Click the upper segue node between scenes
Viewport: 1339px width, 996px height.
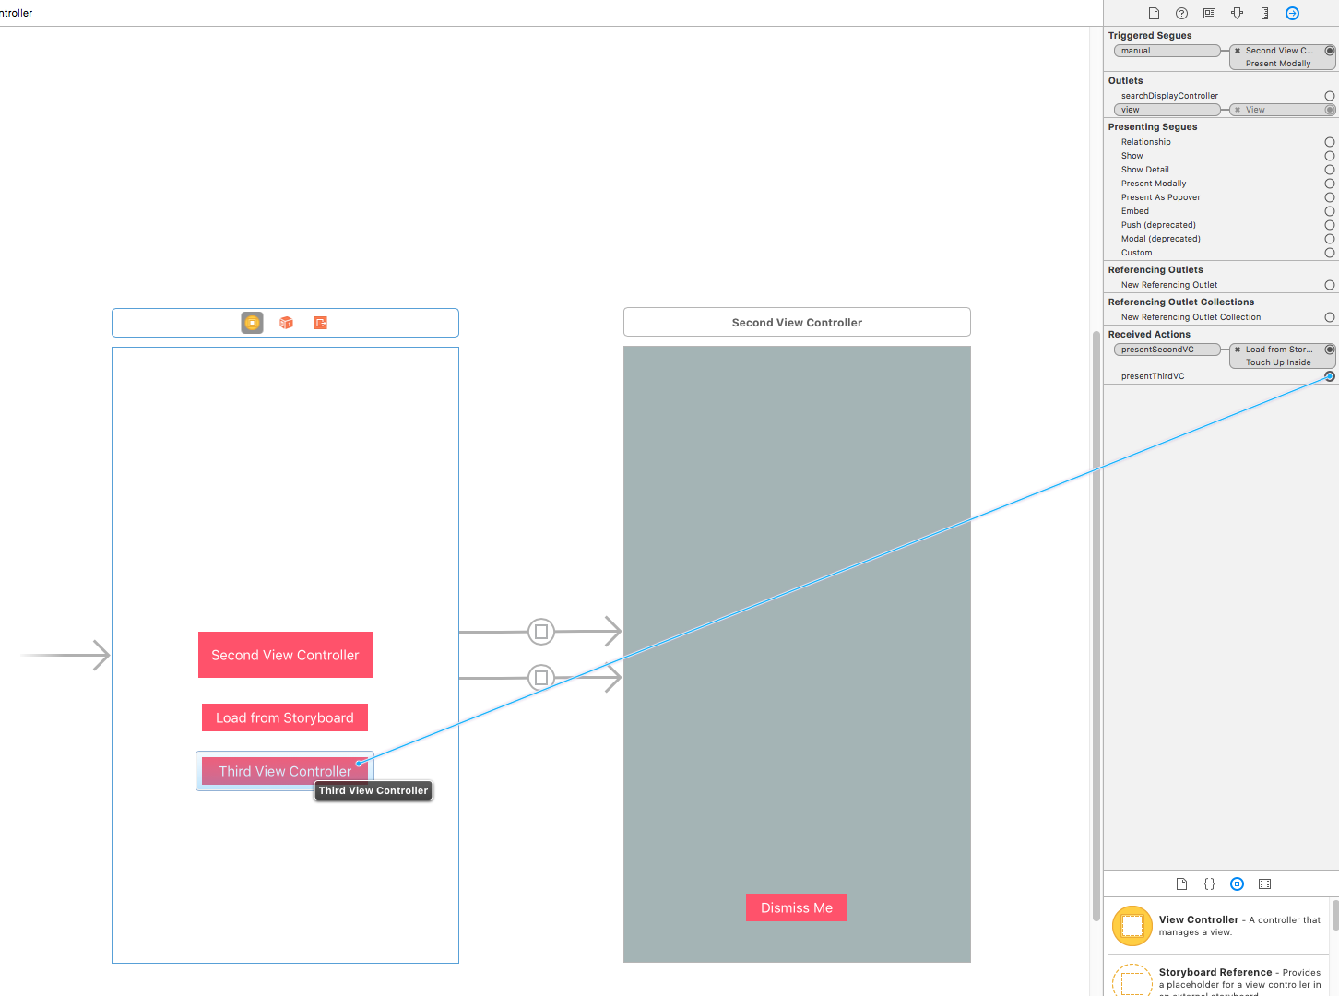pos(541,632)
